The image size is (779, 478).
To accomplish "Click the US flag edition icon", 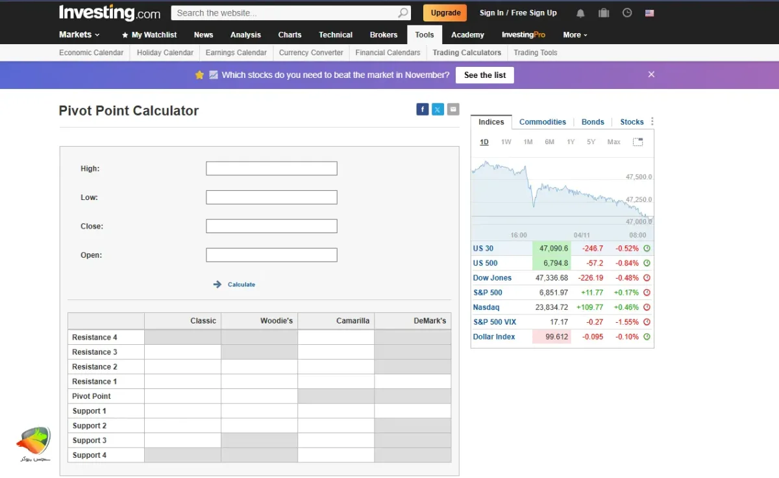I will pyautogui.click(x=650, y=13).
